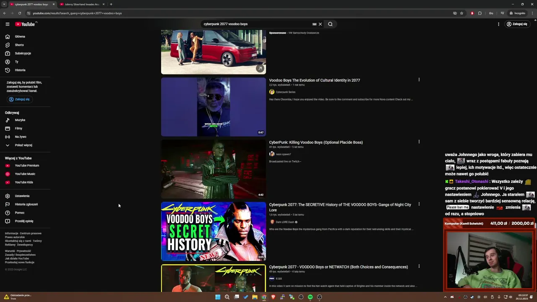Click sidebar Zaloguj się button
537x302 pixels.
pyautogui.click(x=20, y=99)
